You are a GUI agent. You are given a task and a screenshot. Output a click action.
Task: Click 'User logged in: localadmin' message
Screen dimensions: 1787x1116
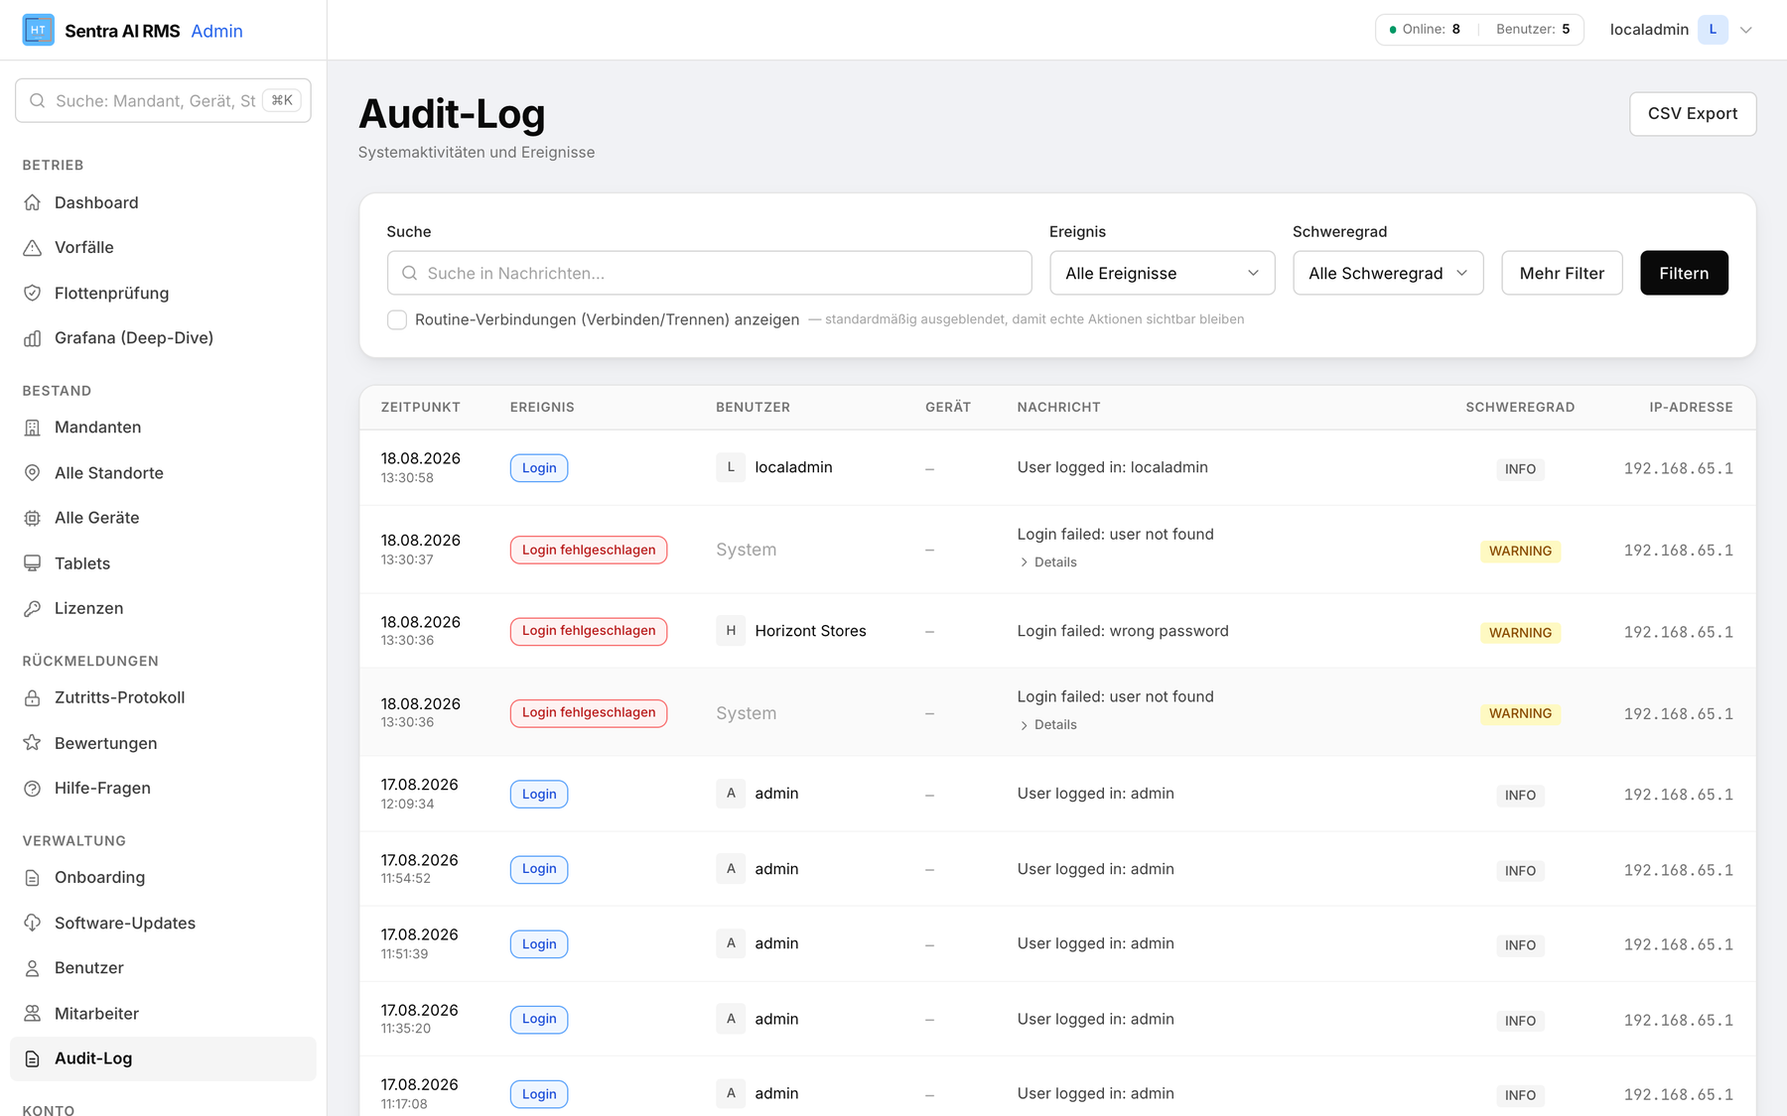point(1112,467)
